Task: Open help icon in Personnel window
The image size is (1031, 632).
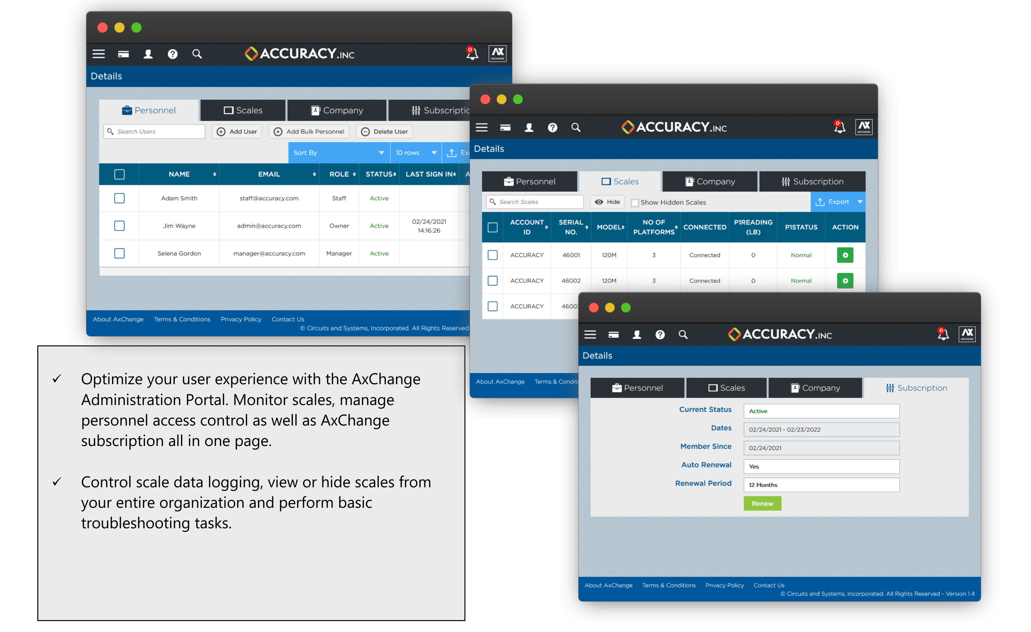Action: [x=172, y=54]
